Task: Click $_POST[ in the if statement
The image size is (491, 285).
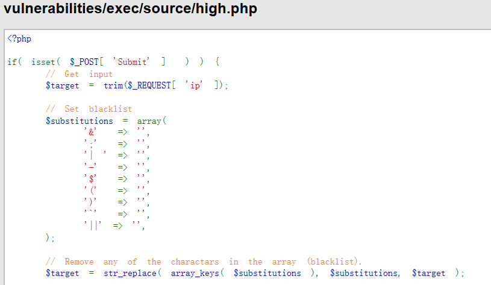Action: click(86, 62)
